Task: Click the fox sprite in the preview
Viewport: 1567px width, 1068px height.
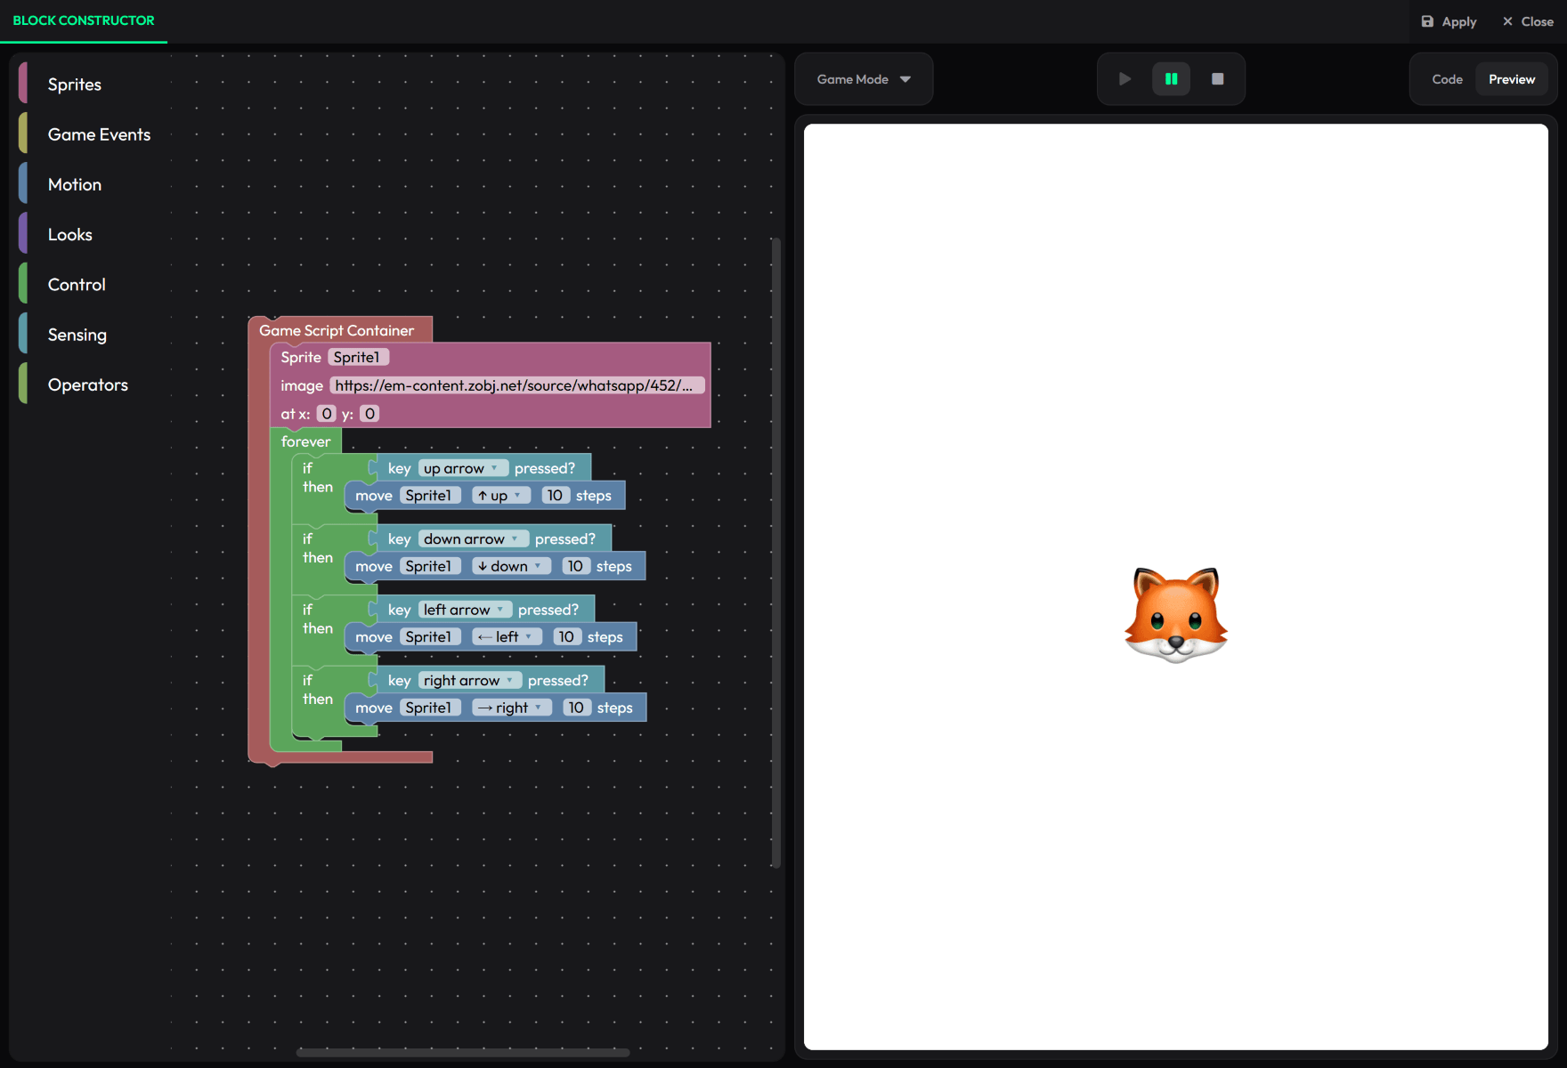Action: point(1175,615)
